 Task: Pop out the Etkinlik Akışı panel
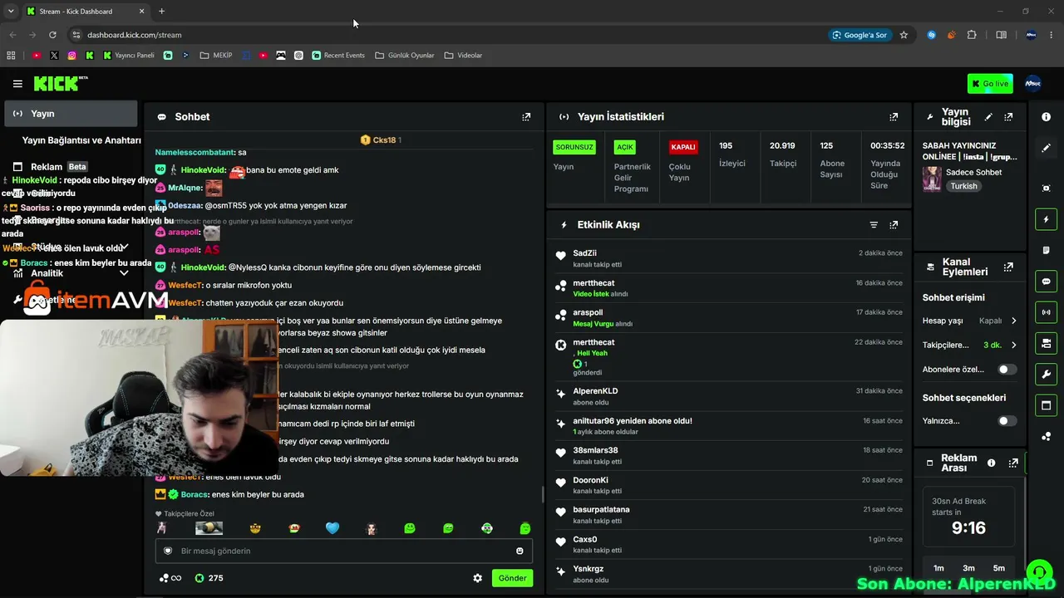point(894,225)
